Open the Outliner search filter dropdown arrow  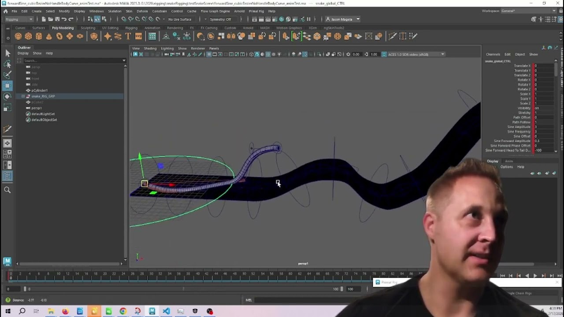124,60
